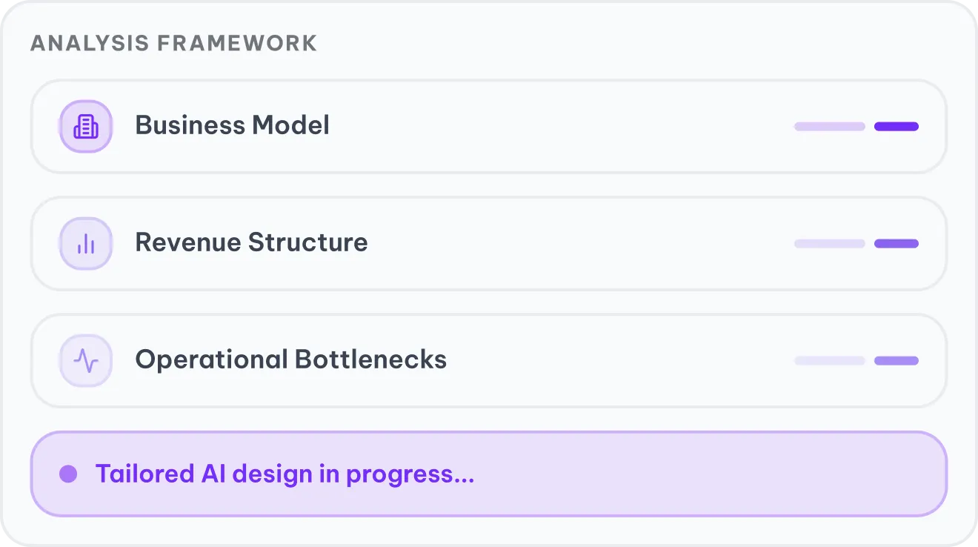Click empty middle area of Revenue Structure card
This screenshot has height=547, width=978.
(578, 244)
